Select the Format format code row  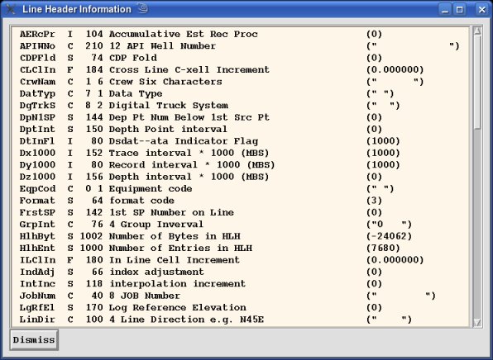[242, 201]
